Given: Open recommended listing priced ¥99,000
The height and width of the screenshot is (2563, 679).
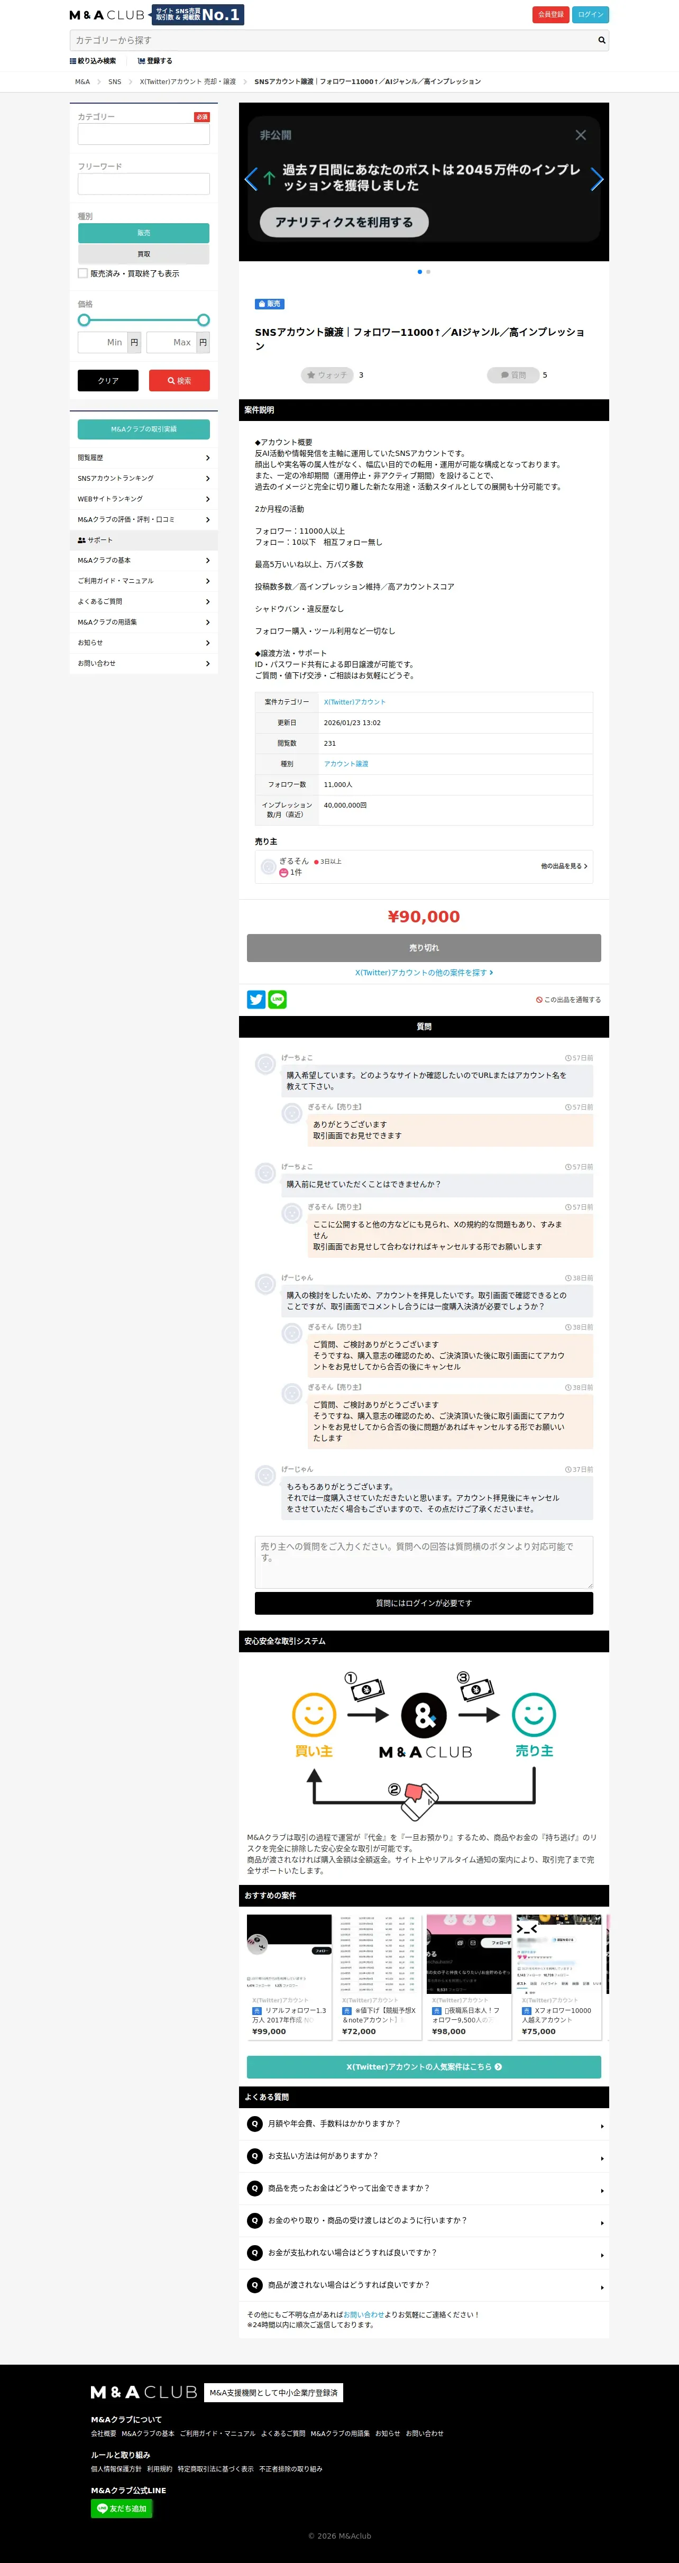Looking at the screenshot, I should click(x=289, y=1977).
